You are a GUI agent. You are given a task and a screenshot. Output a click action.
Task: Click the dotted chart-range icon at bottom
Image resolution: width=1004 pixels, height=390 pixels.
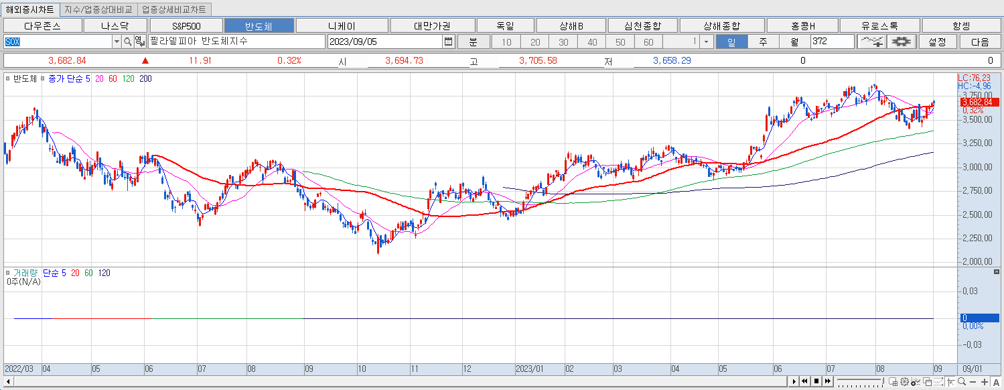click(939, 382)
